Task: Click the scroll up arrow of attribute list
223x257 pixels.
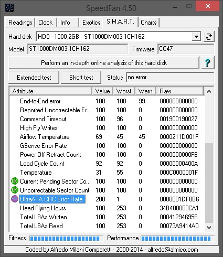Action: click(209, 91)
